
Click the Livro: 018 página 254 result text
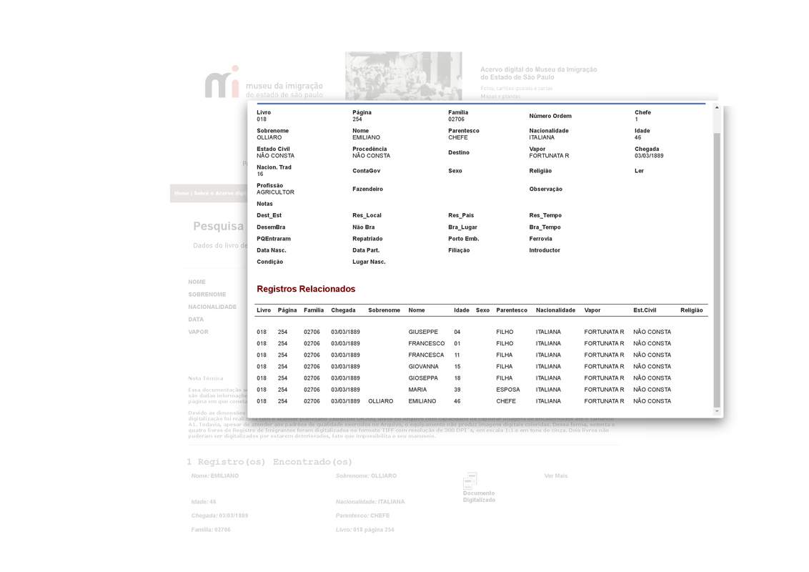click(364, 530)
